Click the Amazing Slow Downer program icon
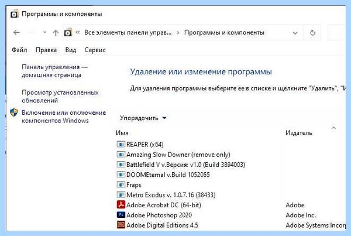 [x=121, y=154]
